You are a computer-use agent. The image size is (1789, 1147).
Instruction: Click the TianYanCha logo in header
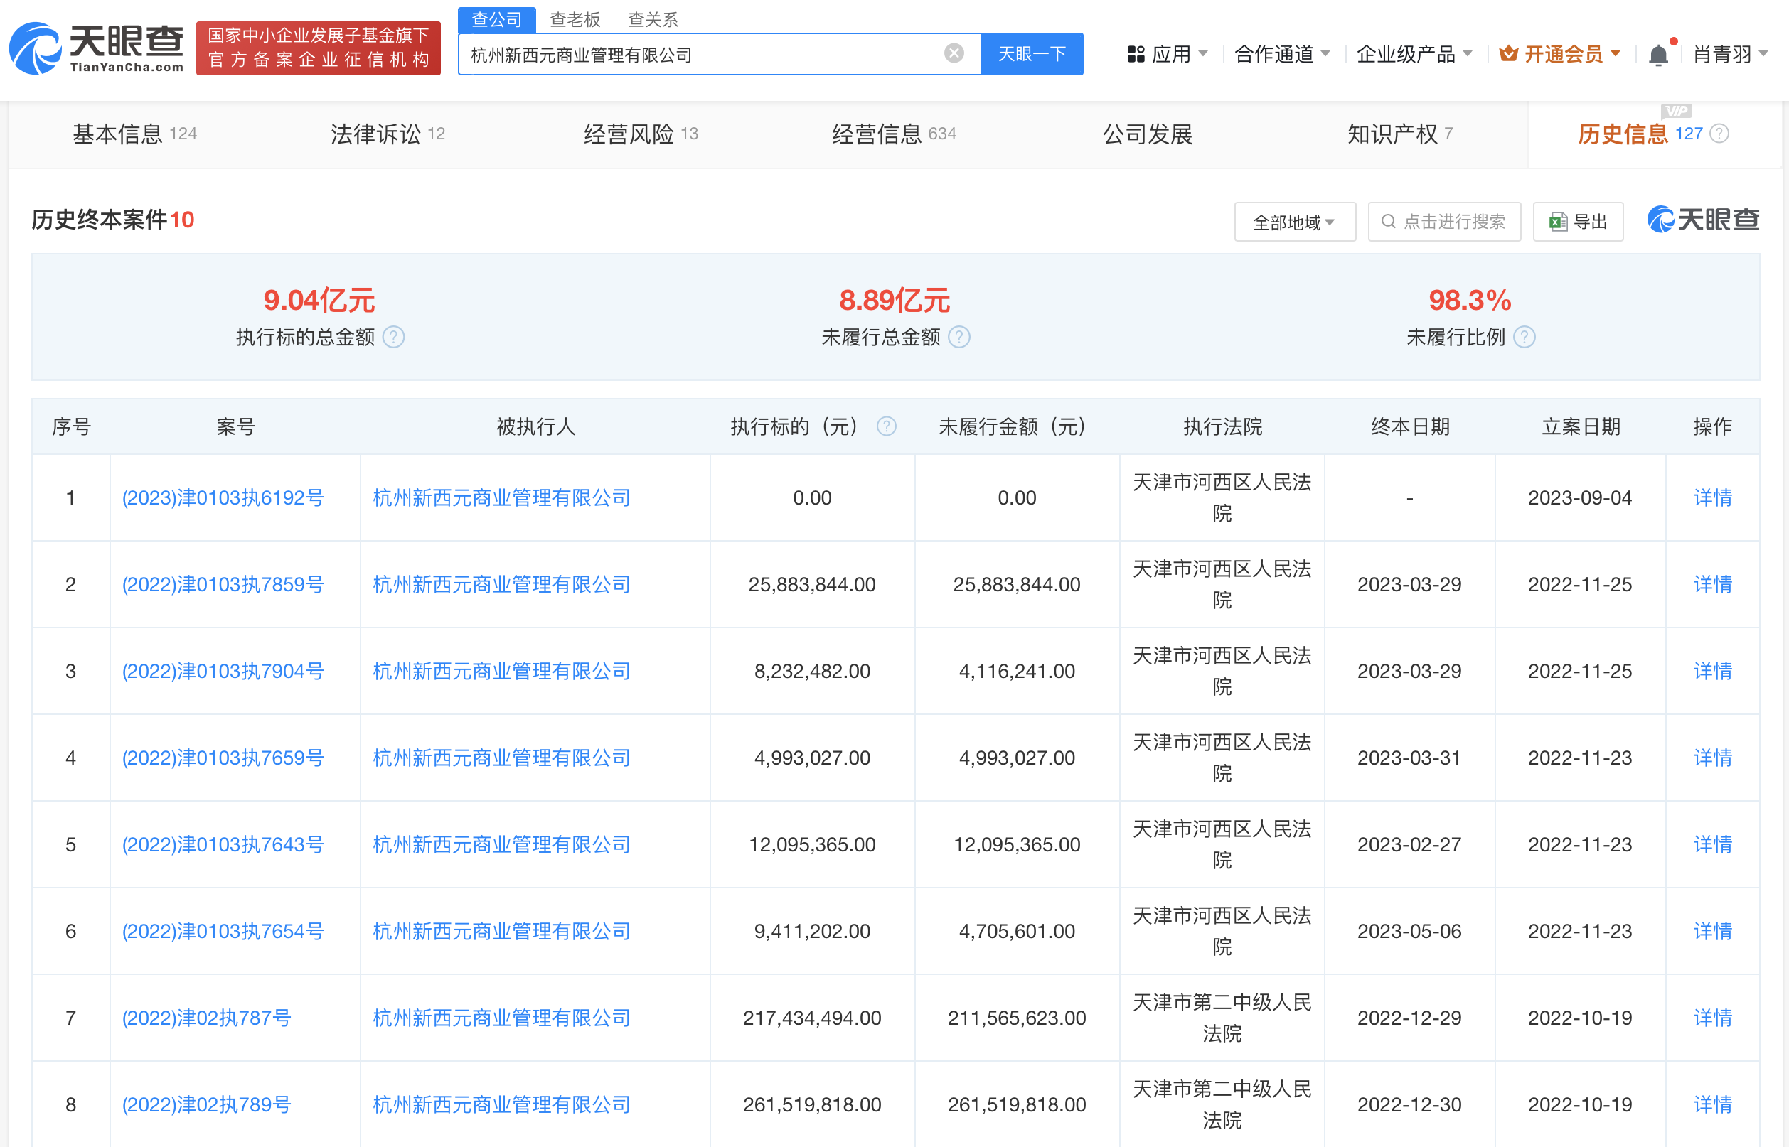pos(96,48)
